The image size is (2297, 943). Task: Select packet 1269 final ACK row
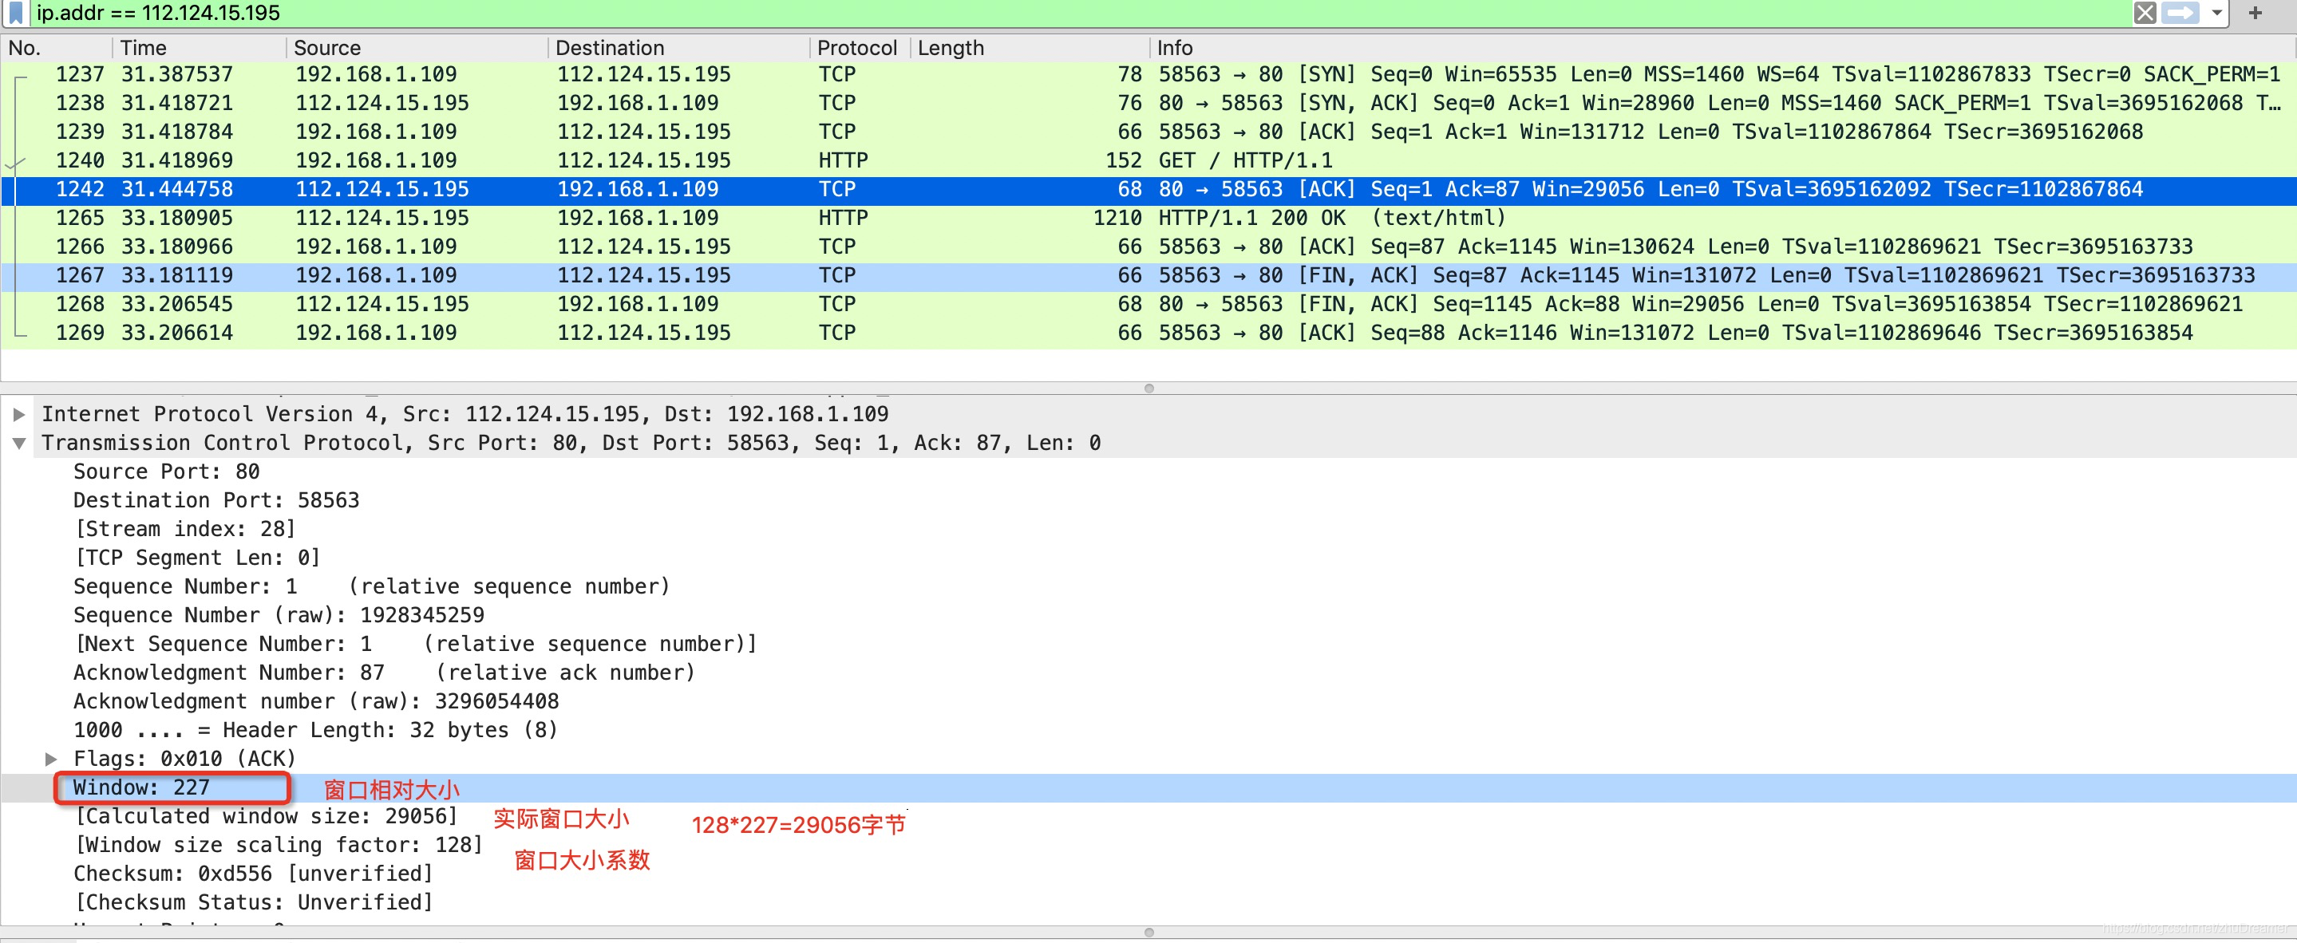tap(1148, 333)
